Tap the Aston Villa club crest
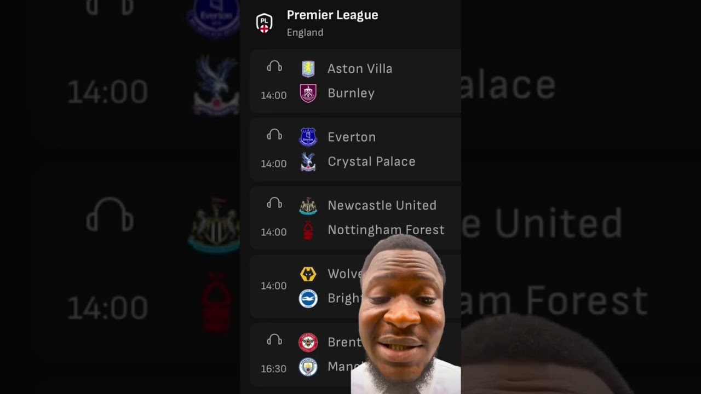701x394 pixels. click(308, 69)
